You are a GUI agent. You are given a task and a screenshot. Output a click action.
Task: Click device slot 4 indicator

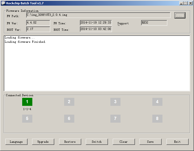[x=157, y=102]
